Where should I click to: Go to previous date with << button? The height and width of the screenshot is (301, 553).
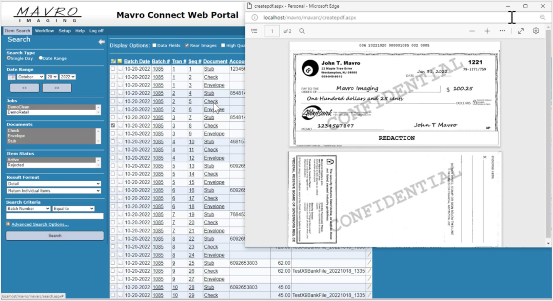coord(24,88)
